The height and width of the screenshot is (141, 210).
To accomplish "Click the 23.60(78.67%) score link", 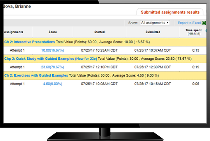I will coord(53,67).
